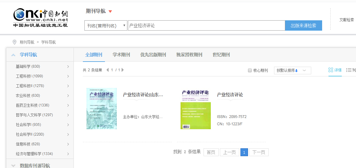Expand the 哲学与人文科学 chevron arrow
The height and width of the screenshot is (168, 356).
(68, 115)
